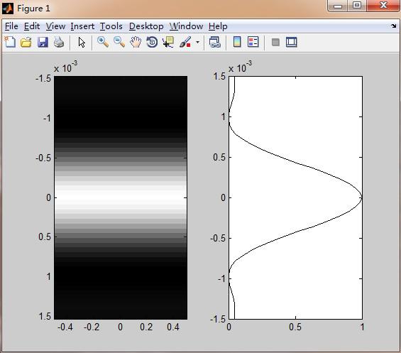Expand the Brush tool color dropdown arrow
The width and height of the screenshot is (401, 353).
197,42
